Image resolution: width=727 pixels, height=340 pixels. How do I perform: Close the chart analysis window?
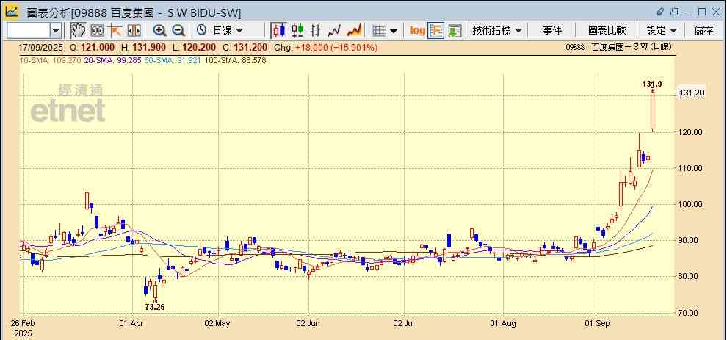tap(716, 12)
